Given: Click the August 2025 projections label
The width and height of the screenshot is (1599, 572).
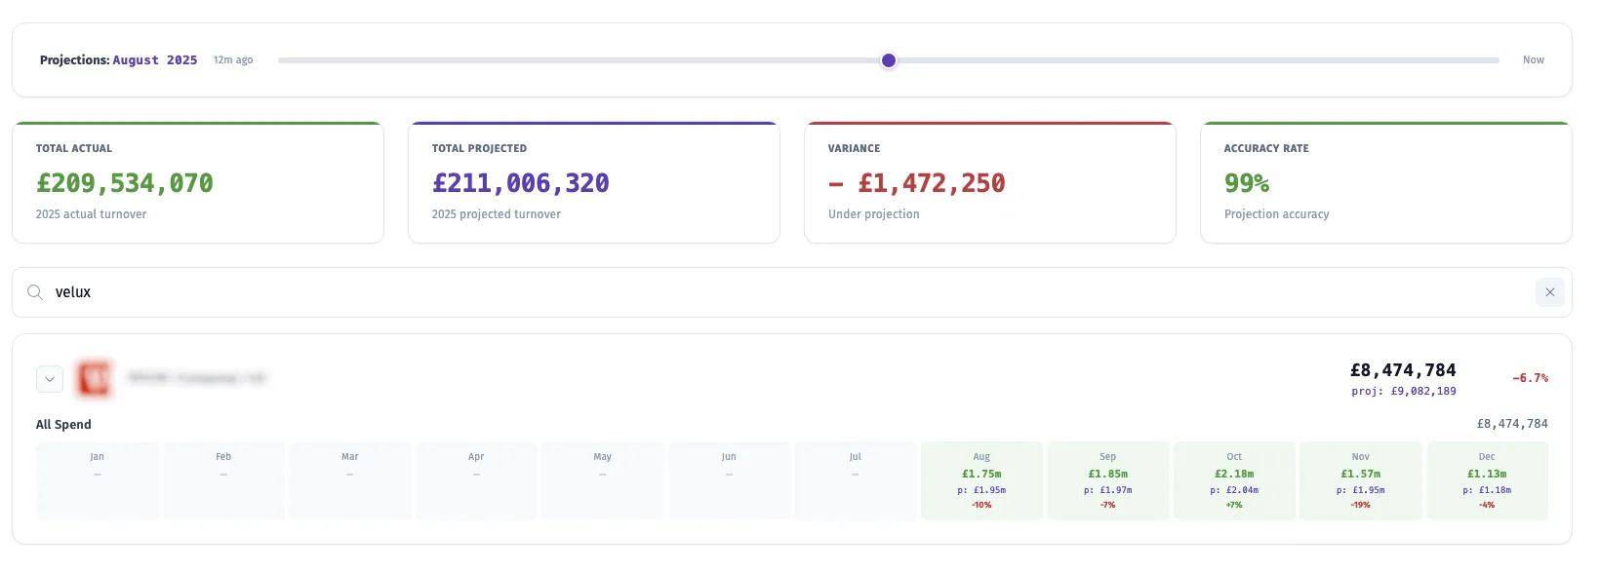Looking at the screenshot, I should [x=154, y=60].
